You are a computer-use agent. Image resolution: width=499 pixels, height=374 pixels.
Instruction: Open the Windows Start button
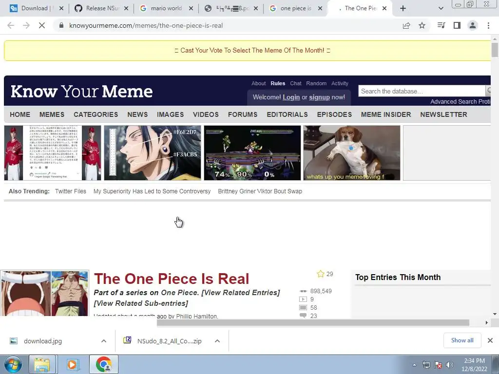coord(13,364)
